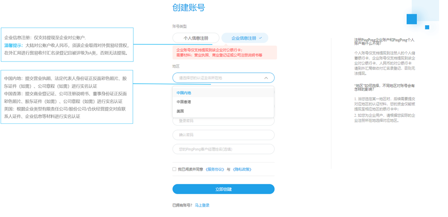Choose 中国内地 from region list
Screen dimensions: 448x217
coord(223,93)
